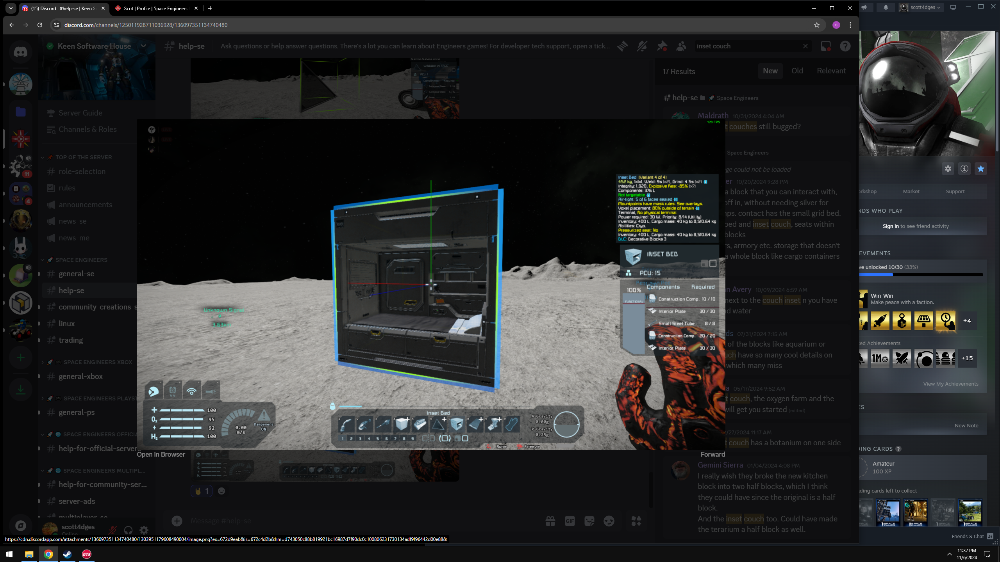The width and height of the screenshot is (1000, 562).
Task: Open Discord user settings gear
Action: pyautogui.click(x=144, y=530)
